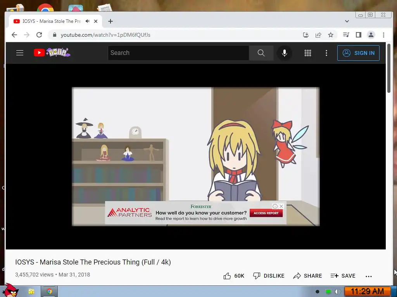Click the 3,455,702 views text
Screen dimensions: 397x297
pos(34,275)
